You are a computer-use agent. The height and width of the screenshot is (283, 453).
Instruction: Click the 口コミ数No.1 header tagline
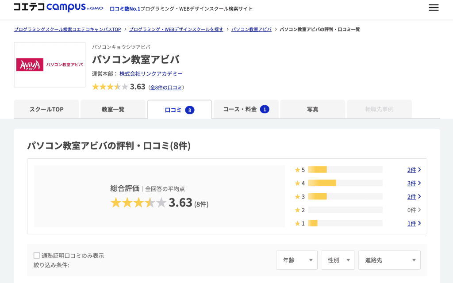[125, 9]
